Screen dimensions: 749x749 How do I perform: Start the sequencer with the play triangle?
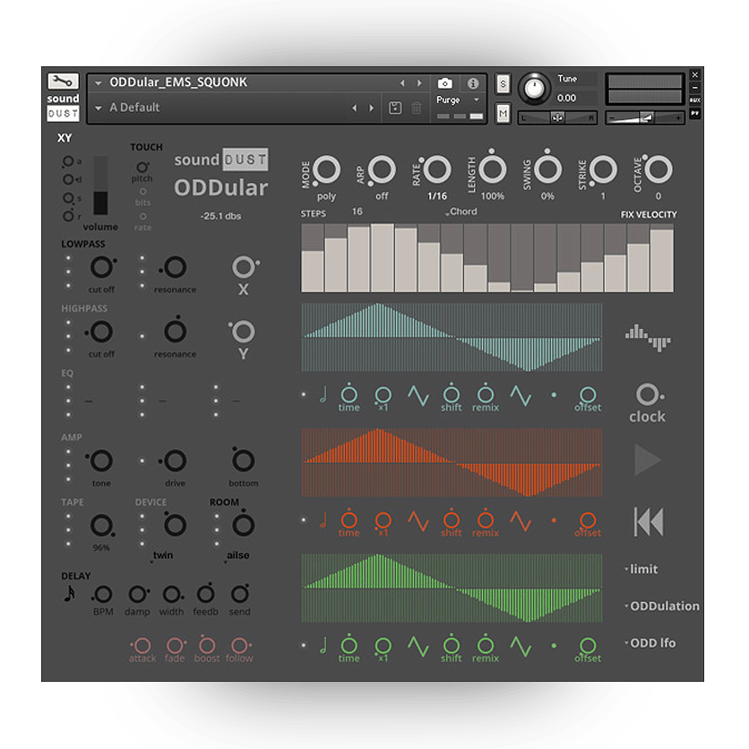coord(647,460)
